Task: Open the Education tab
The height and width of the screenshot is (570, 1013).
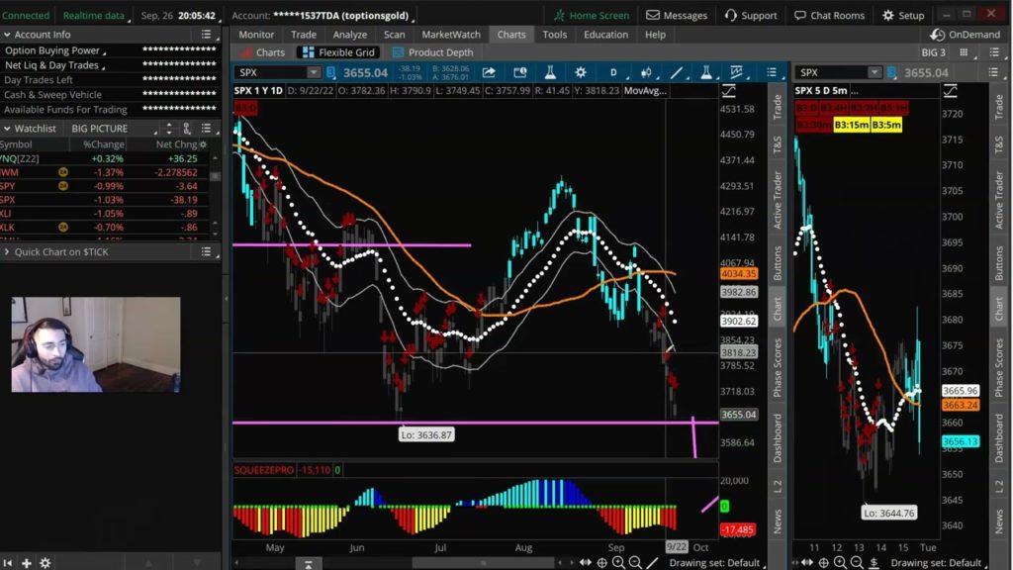Action: 605,35
